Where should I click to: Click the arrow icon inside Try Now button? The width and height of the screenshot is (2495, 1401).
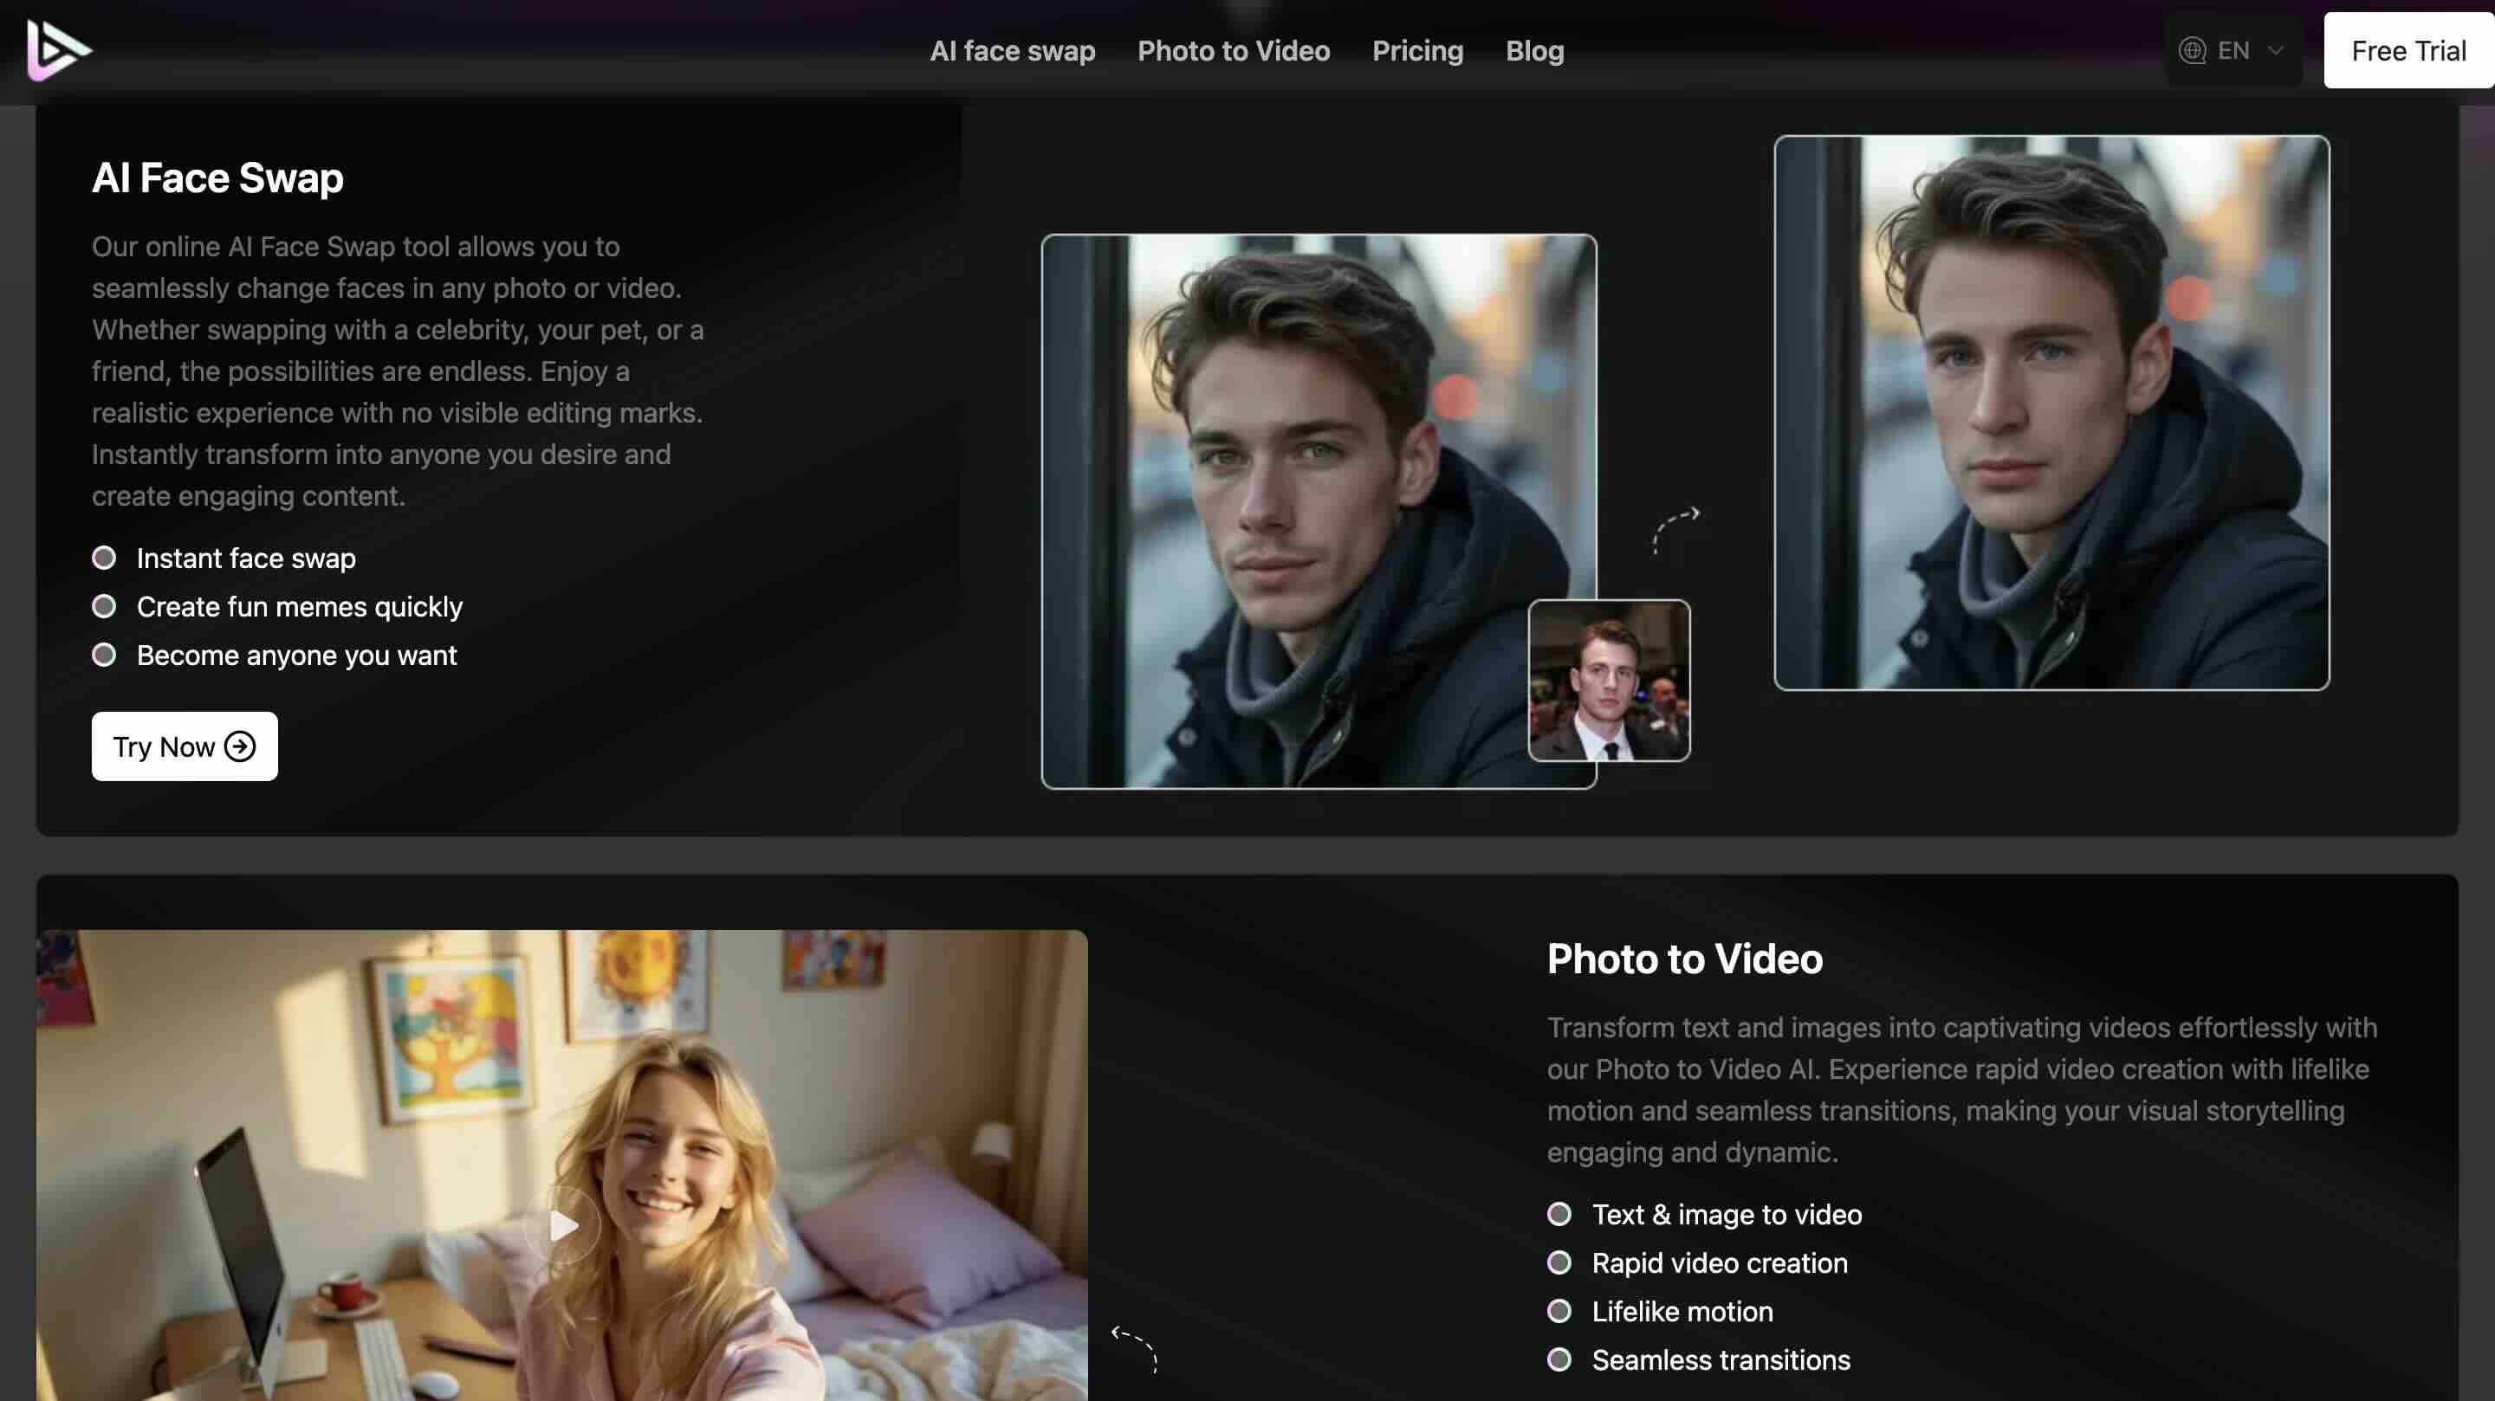pyautogui.click(x=239, y=746)
